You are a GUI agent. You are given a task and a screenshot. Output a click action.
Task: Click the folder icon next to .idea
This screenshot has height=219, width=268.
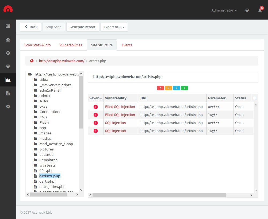[35, 80]
